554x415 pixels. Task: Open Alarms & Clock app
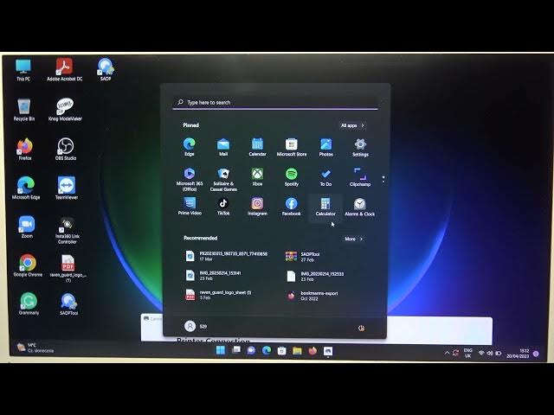click(360, 207)
